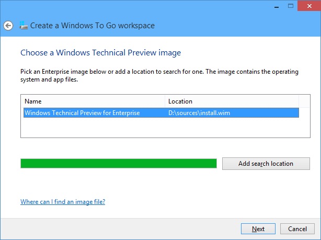The image size is (321, 240).
Task: Sort the list by Location column header
Action: click(x=232, y=101)
